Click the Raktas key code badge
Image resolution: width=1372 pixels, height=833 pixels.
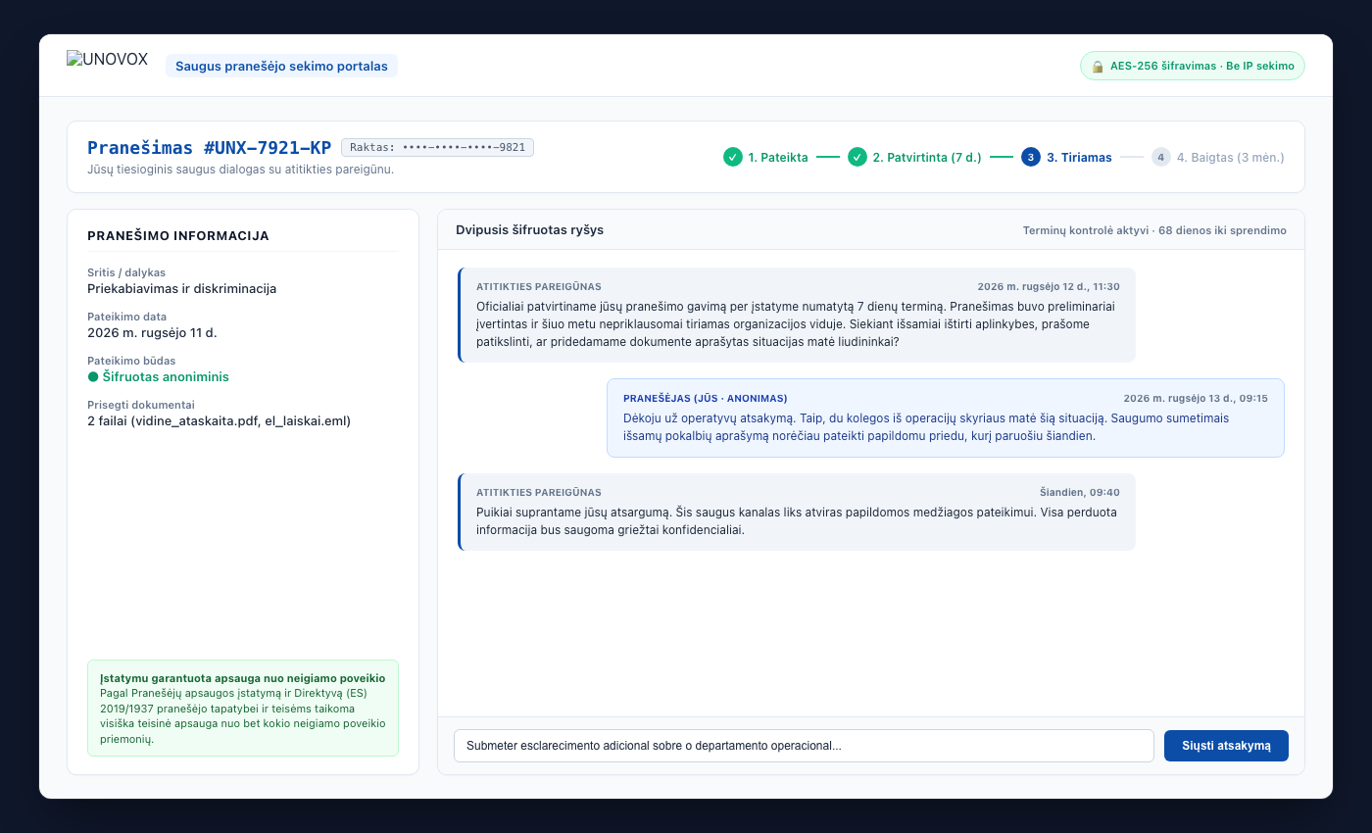pyautogui.click(x=437, y=148)
